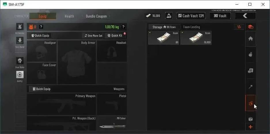Open Cash Vault 13M
Viewport: 270px width, 134px height.
click(191, 16)
